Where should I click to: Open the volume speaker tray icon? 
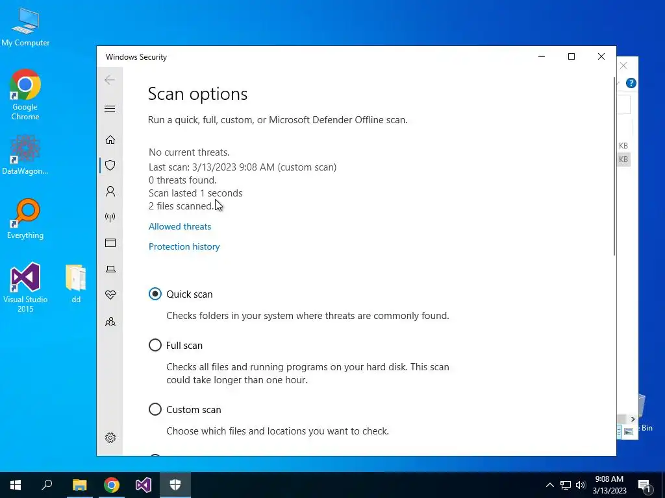coord(581,485)
